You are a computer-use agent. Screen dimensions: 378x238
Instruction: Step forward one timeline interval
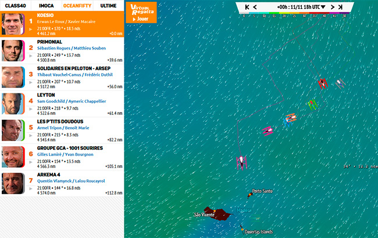(333, 7)
